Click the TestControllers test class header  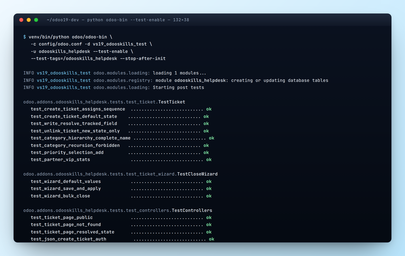pos(192,210)
